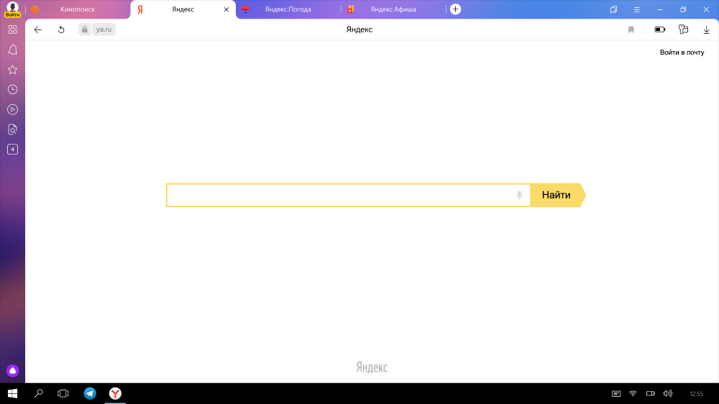Open the tableau grid icon in sidebar
Image resolution: width=719 pixels, height=404 pixels.
(x=12, y=29)
